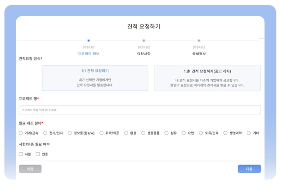This screenshot has width=281, height=189.
Task: Choose the 1:多 견적 요청하기(공고 게시) card
Action: [x=207, y=78]
